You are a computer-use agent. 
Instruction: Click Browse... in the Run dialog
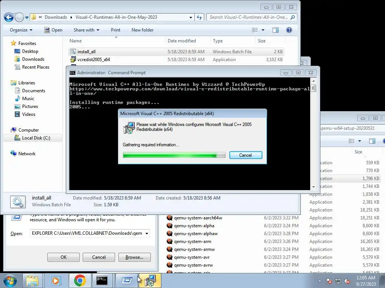pyautogui.click(x=134, y=257)
